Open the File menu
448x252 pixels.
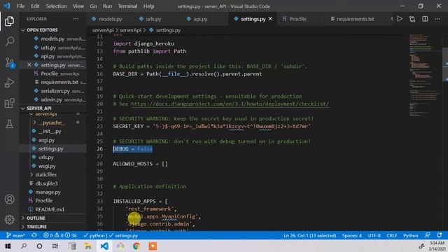(x=20, y=6)
